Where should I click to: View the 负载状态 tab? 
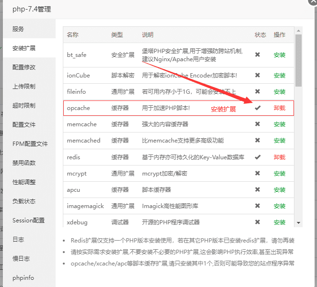pyautogui.click(x=29, y=201)
